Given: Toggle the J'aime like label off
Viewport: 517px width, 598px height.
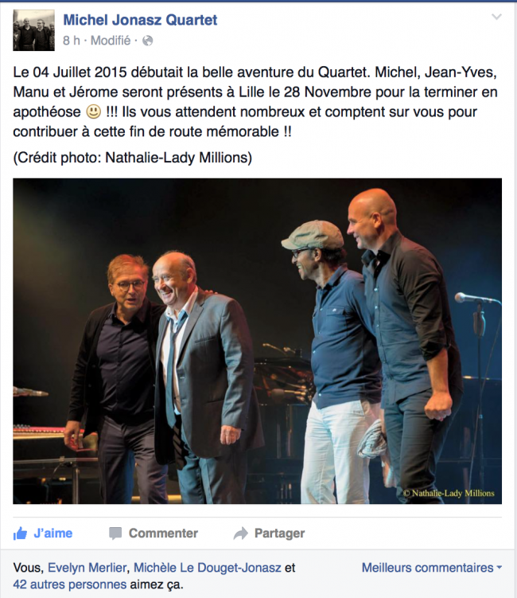Looking at the screenshot, I should [x=53, y=534].
